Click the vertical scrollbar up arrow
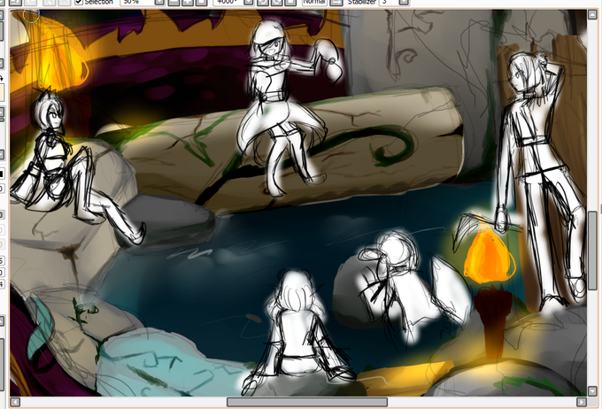The image size is (602, 409). 592,14
